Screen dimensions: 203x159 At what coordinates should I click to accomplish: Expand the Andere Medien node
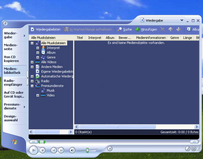coord(32,67)
